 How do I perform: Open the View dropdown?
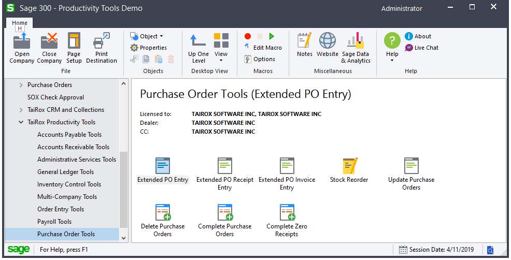(221, 48)
